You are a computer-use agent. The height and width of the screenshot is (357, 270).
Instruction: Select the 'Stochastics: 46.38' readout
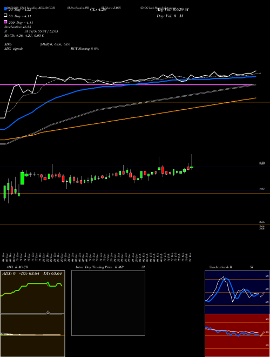(17, 27)
